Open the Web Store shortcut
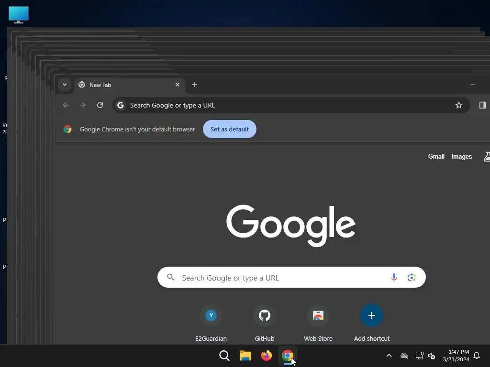Viewport: 490px width, 367px height. coord(318,324)
